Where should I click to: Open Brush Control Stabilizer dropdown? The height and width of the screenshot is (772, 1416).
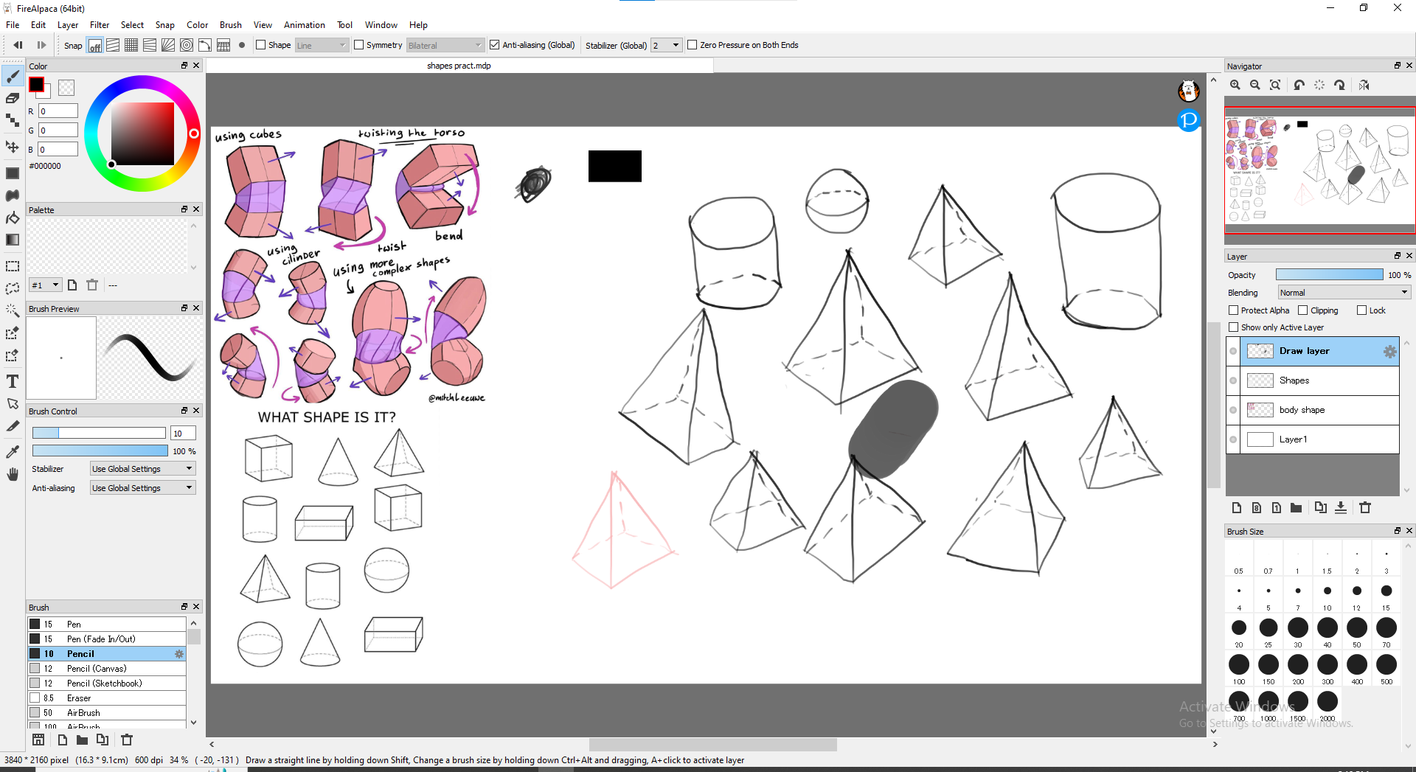click(x=142, y=469)
